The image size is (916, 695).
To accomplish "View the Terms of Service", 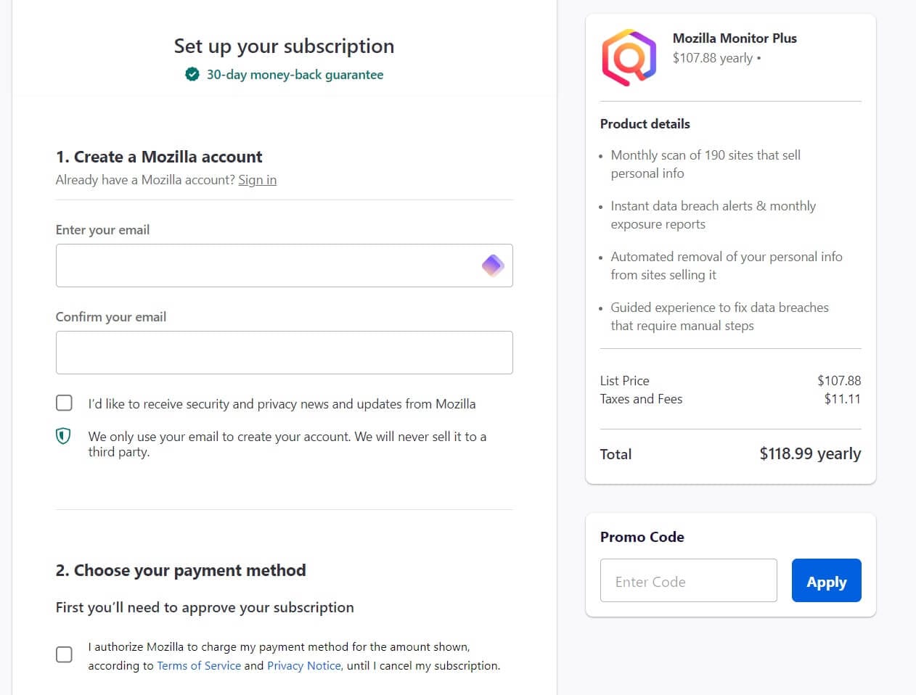I will [199, 665].
